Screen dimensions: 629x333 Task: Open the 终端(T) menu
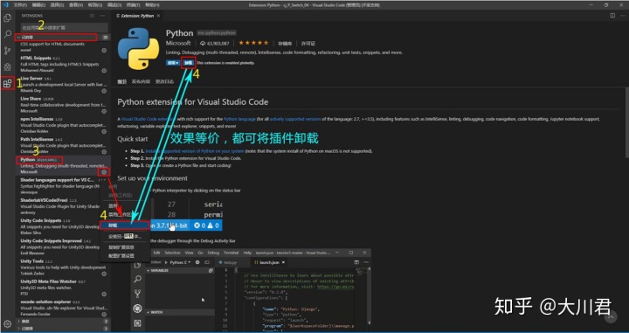(x=133, y=5)
